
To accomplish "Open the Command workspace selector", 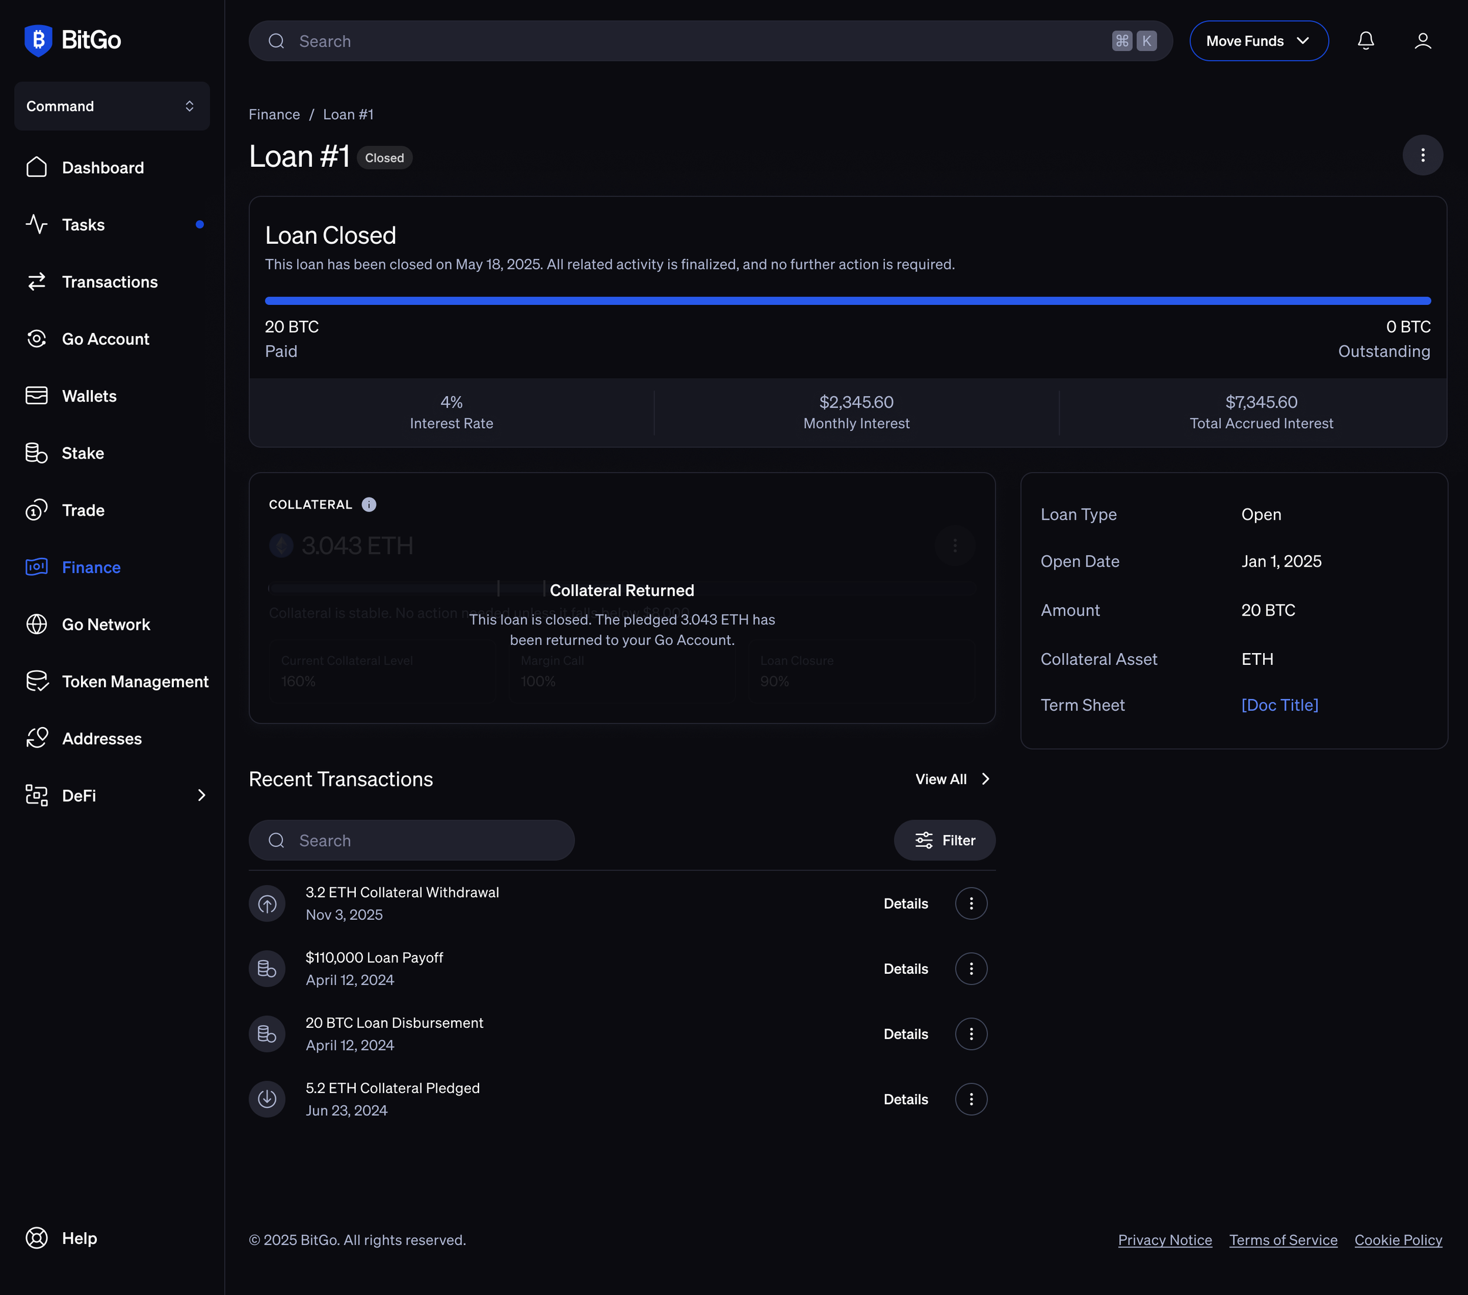I will [112, 106].
